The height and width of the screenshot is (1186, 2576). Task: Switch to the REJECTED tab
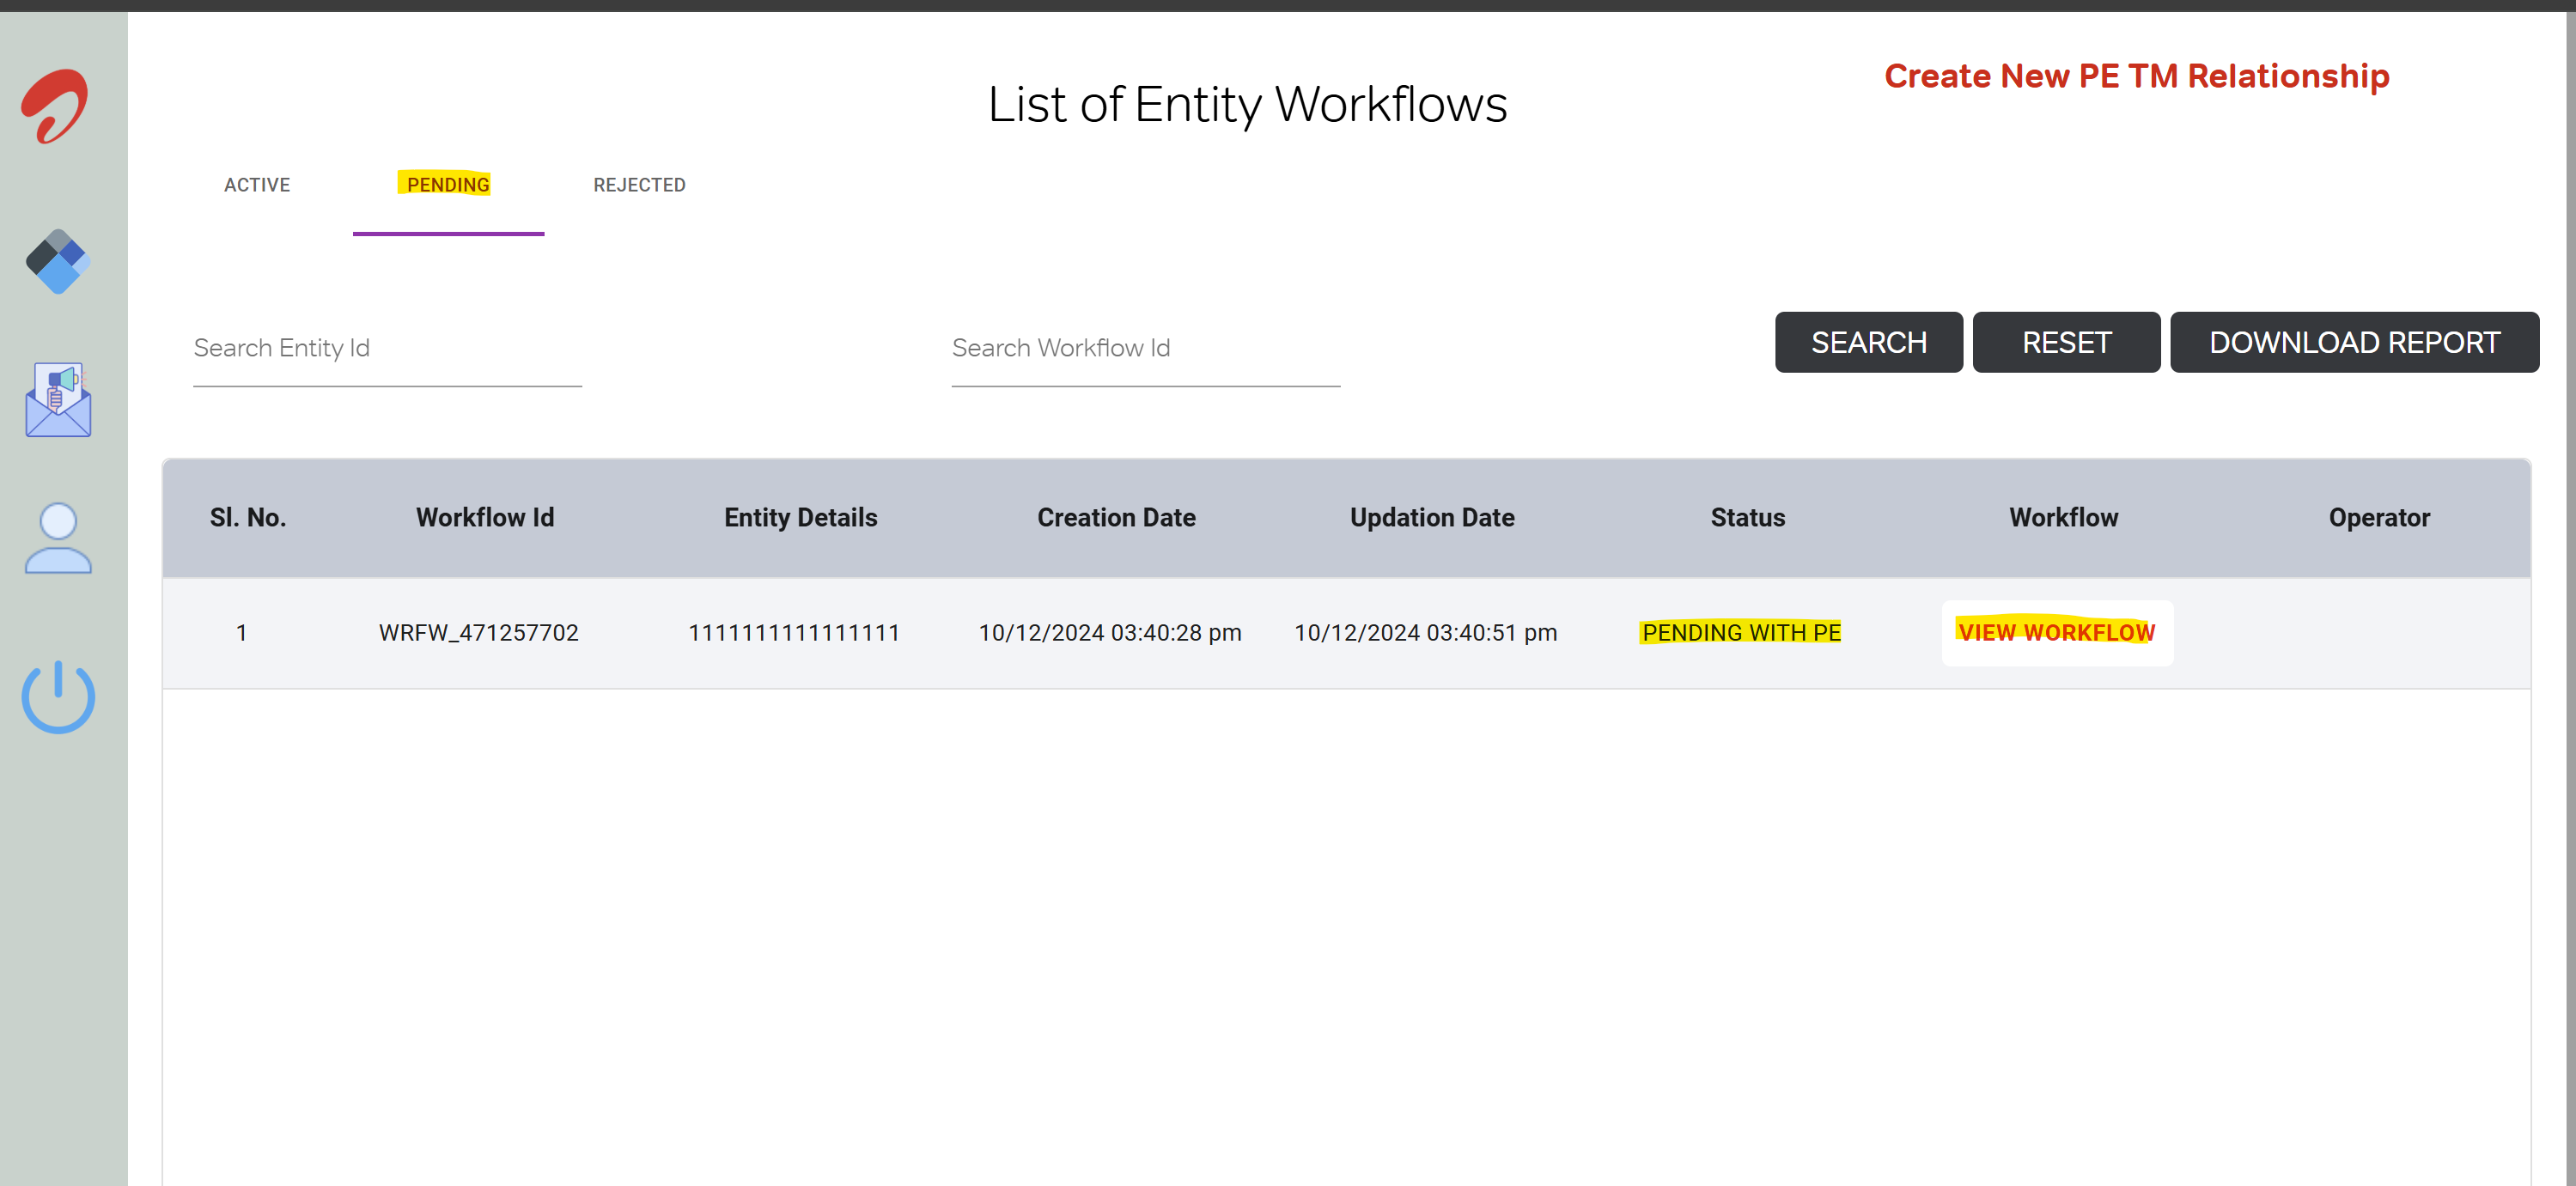pyautogui.click(x=637, y=184)
